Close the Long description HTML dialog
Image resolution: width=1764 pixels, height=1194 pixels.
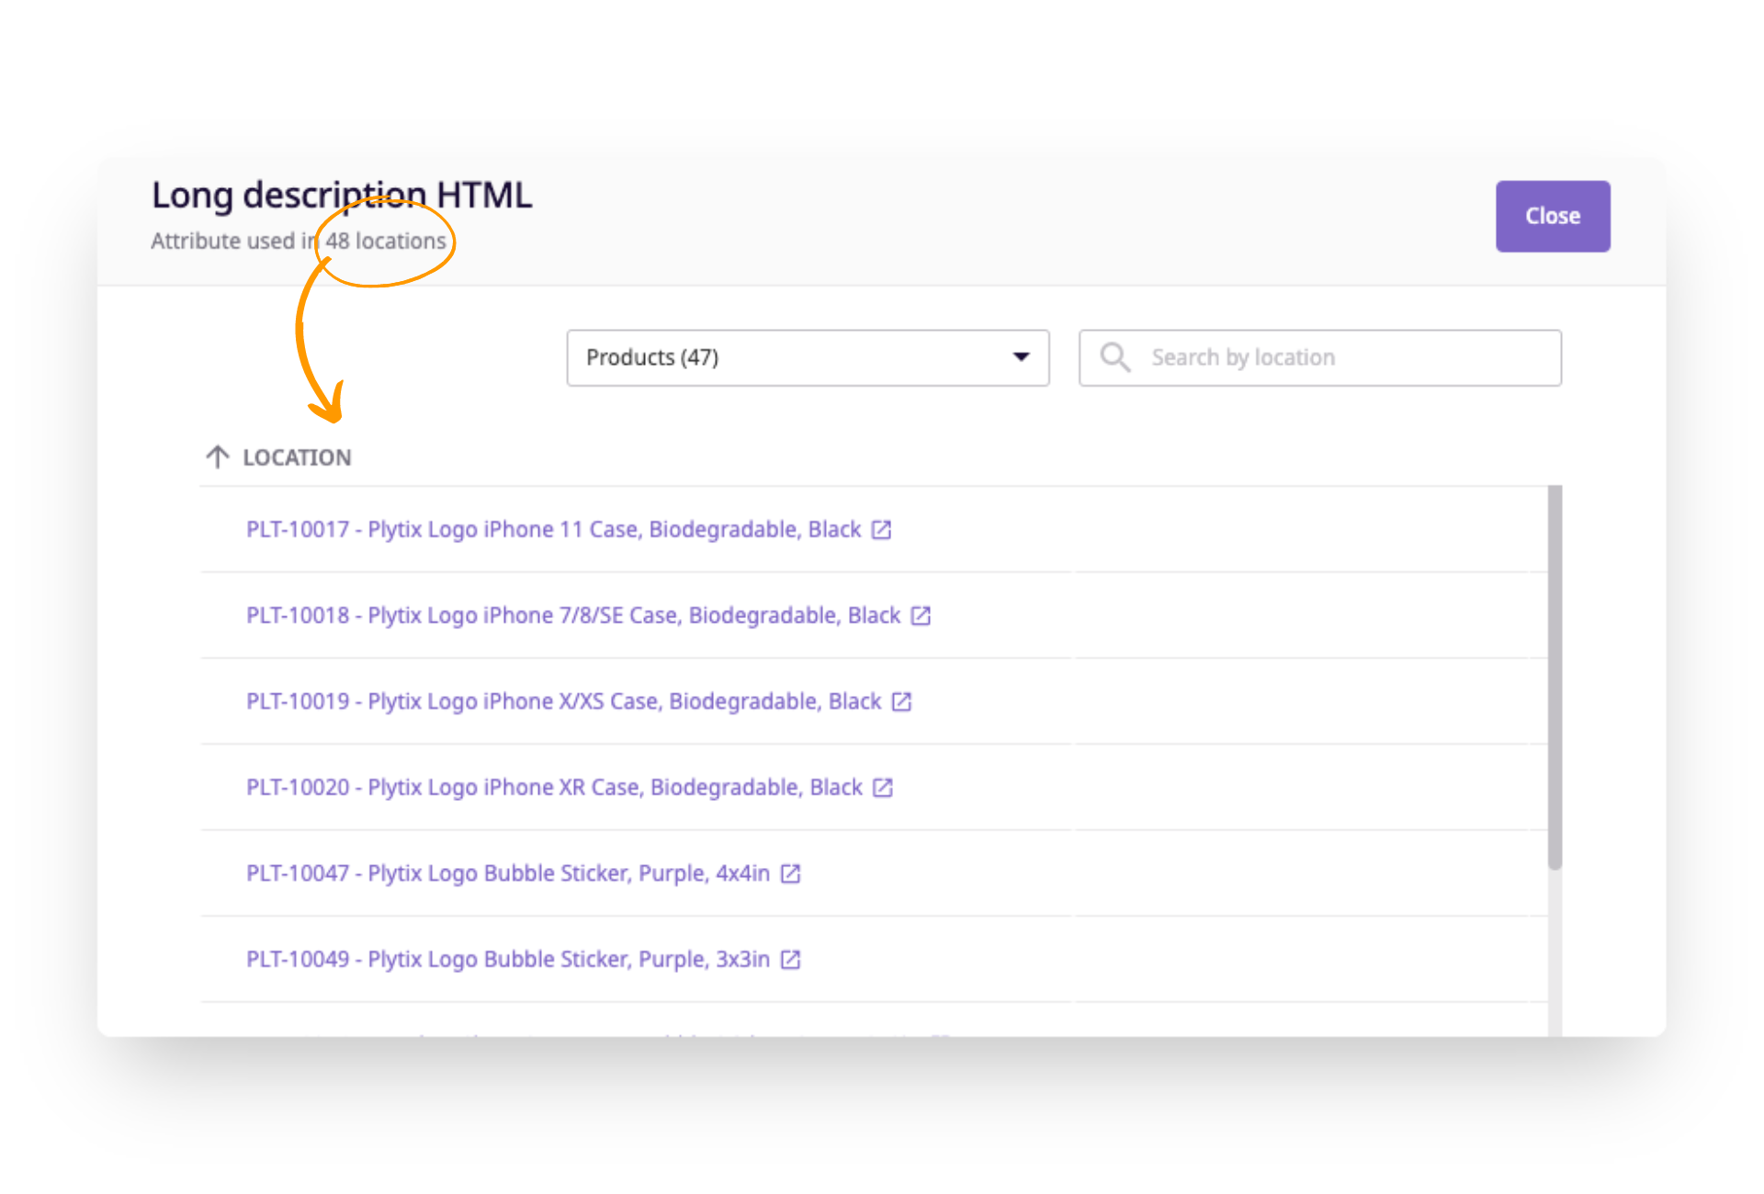point(1552,216)
